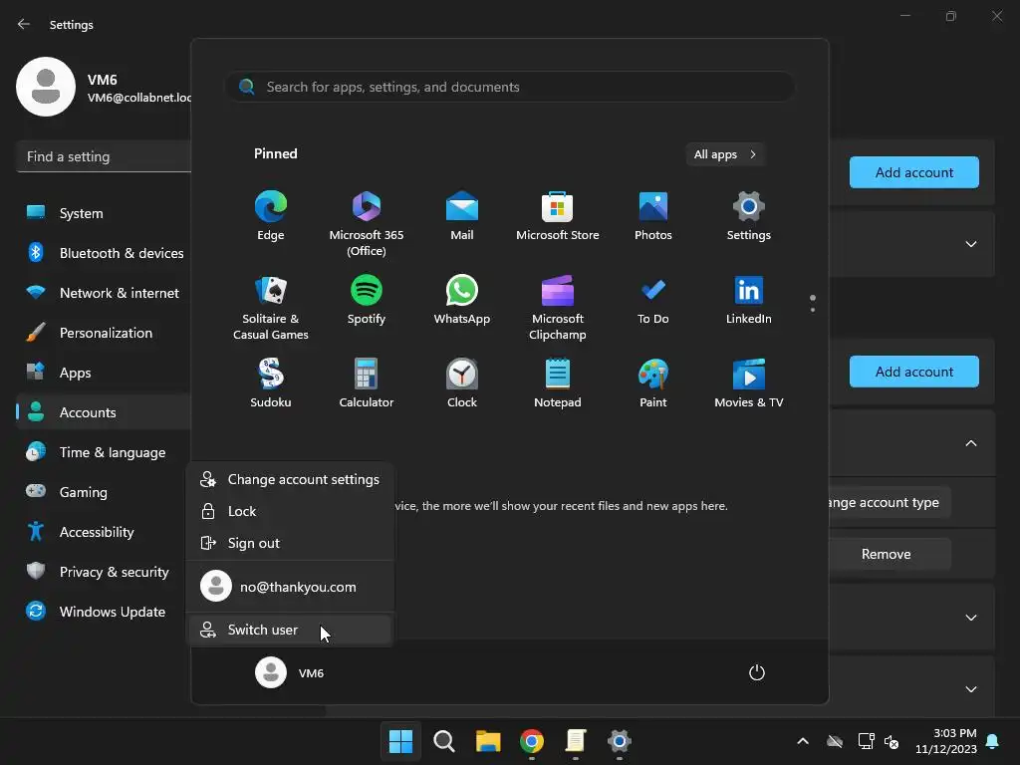Open Bluetooth & devices settings
1020x765 pixels.
click(104, 253)
